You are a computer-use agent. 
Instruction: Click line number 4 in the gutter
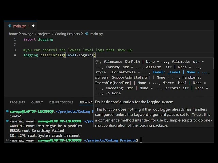tap(15, 55)
